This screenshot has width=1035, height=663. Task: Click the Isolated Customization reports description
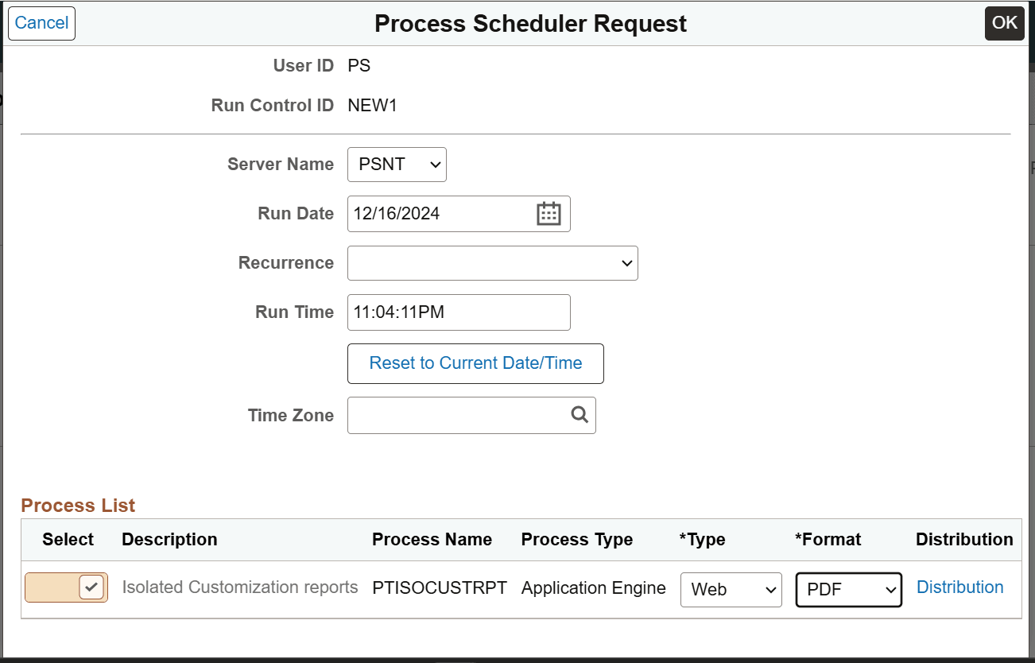pyautogui.click(x=239, y=587)
